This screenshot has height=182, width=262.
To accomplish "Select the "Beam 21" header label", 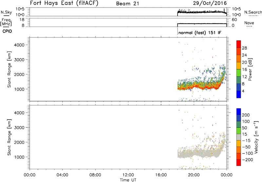I will tap(127, 4).
